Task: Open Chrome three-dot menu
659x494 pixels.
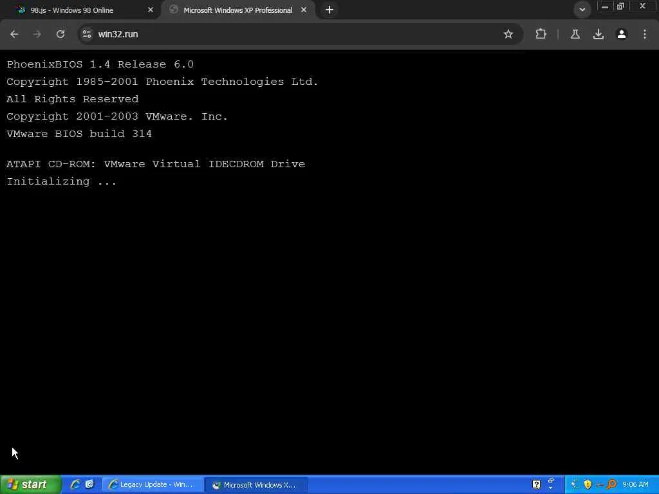Action: point(645,34)
